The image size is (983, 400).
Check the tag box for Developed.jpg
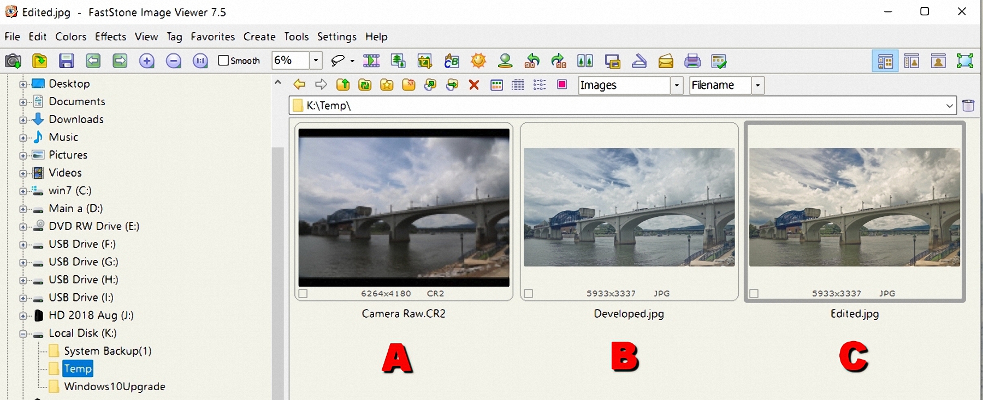[x=529, y=294]
